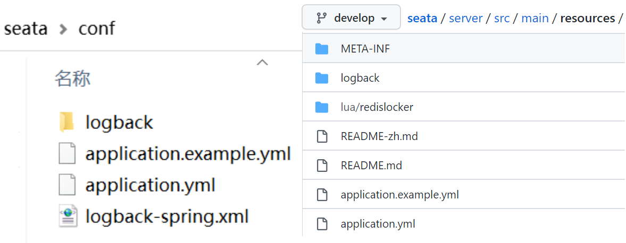This screenshot has height=243, width=626.
Task: Expand the chevron between seata and conf
Action: pyautogui.click(x=63, y=29)
